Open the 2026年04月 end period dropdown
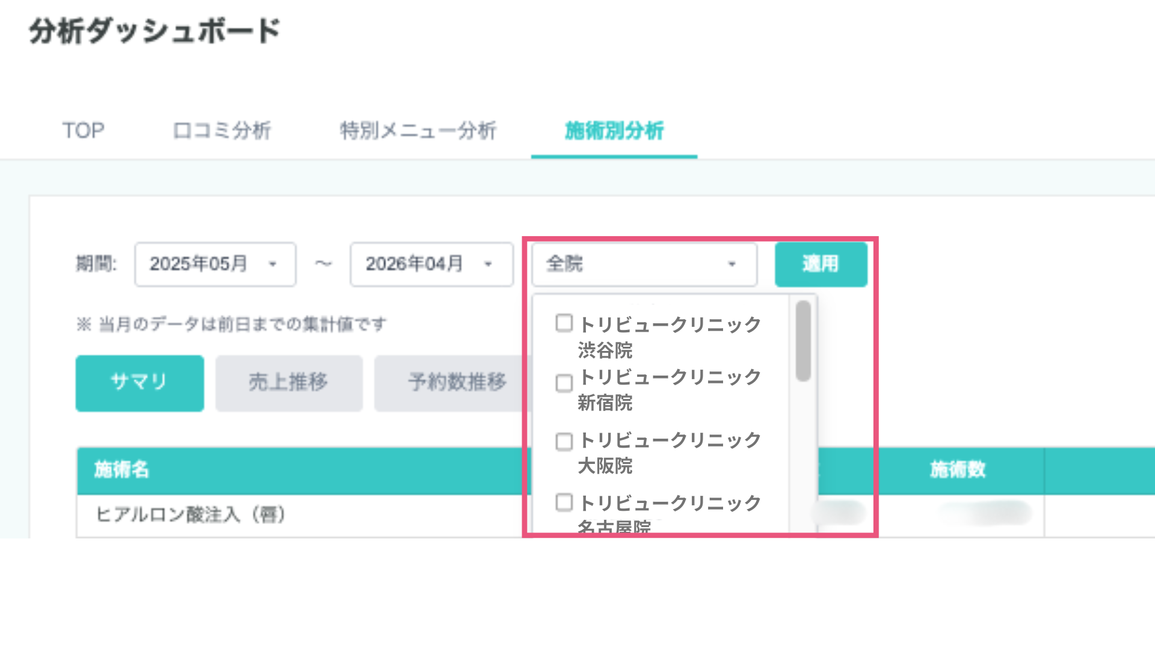This screenshot has width=1155, height=649. (x=431, y=264)
